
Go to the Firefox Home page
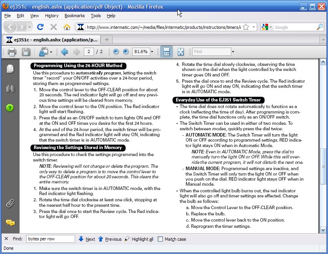67,27
